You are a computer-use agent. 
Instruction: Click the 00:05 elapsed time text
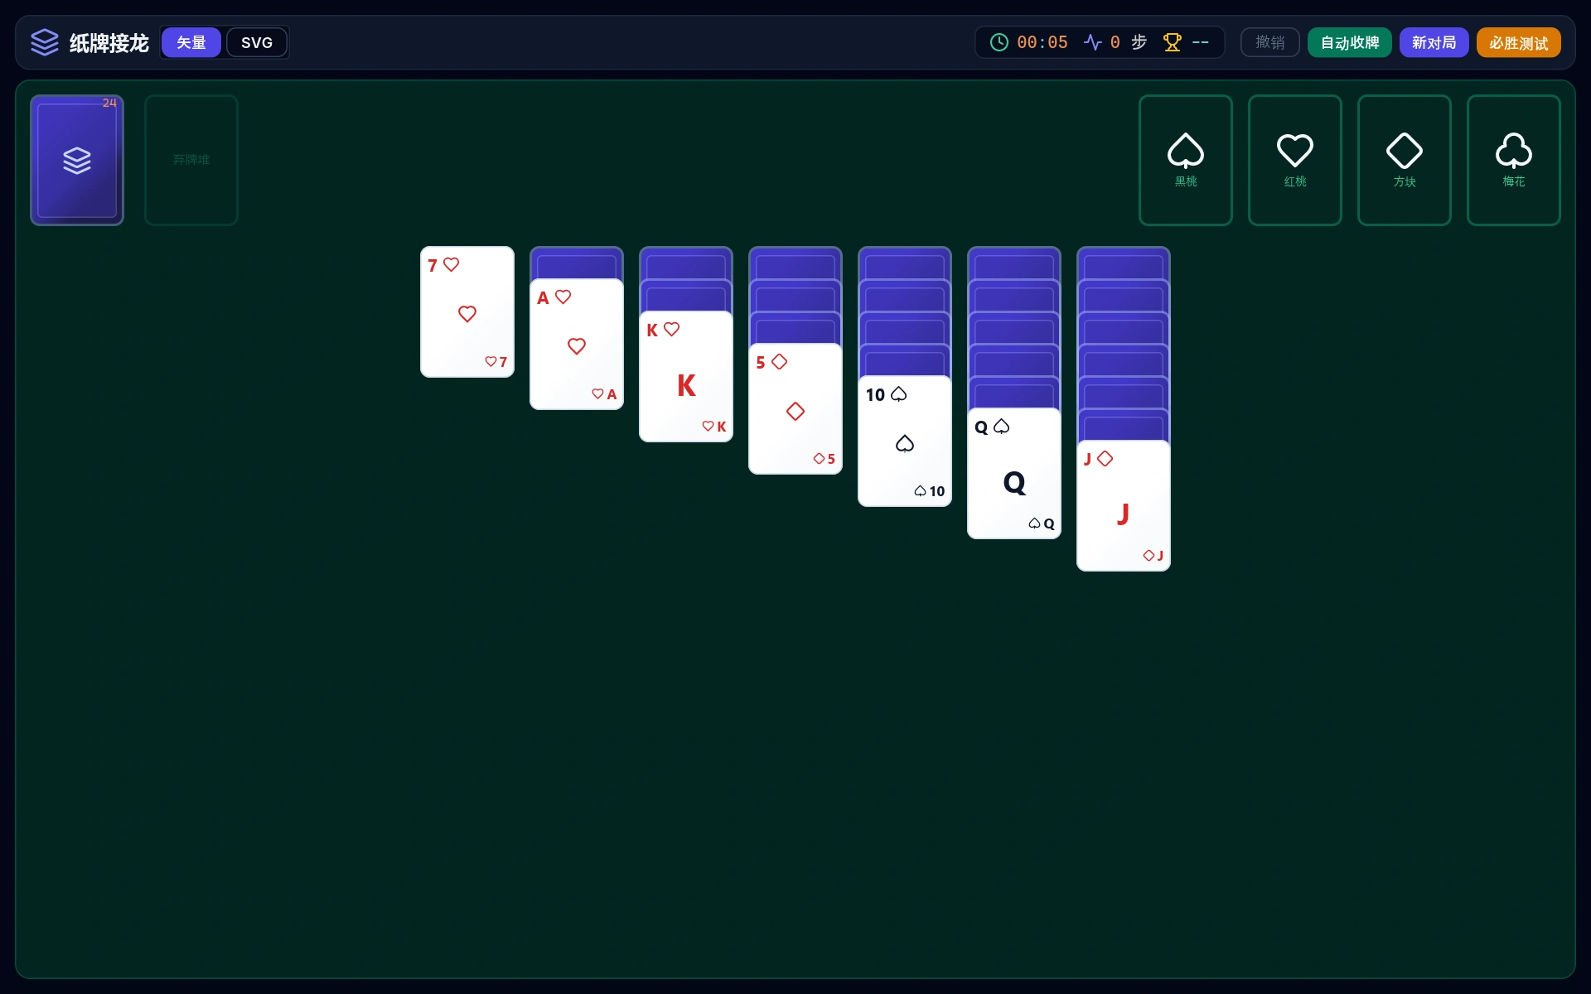1042,42
